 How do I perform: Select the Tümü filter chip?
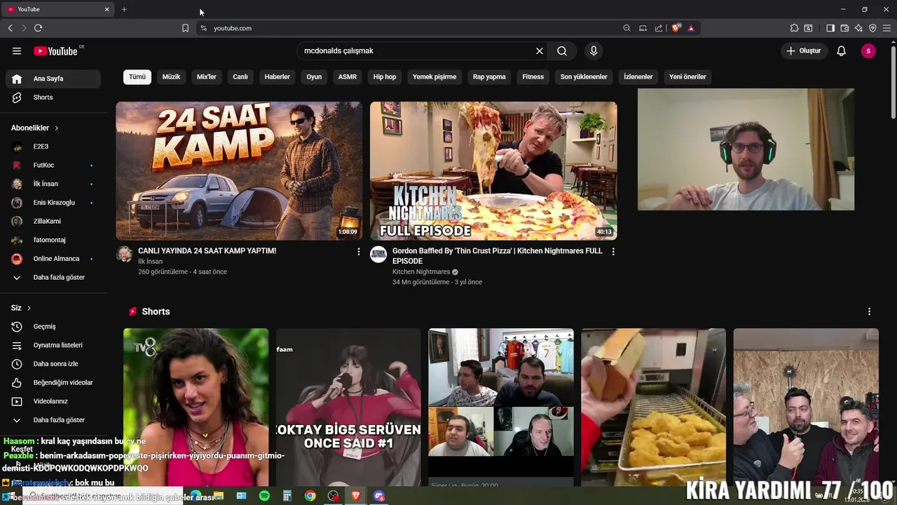coord(137,76)
